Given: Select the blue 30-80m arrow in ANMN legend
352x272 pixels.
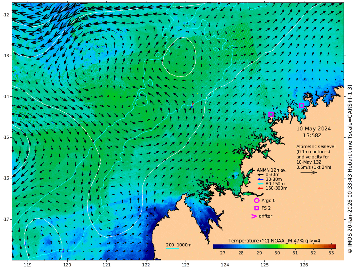Looking at the screenshot, I should click(x=260, y=179).
